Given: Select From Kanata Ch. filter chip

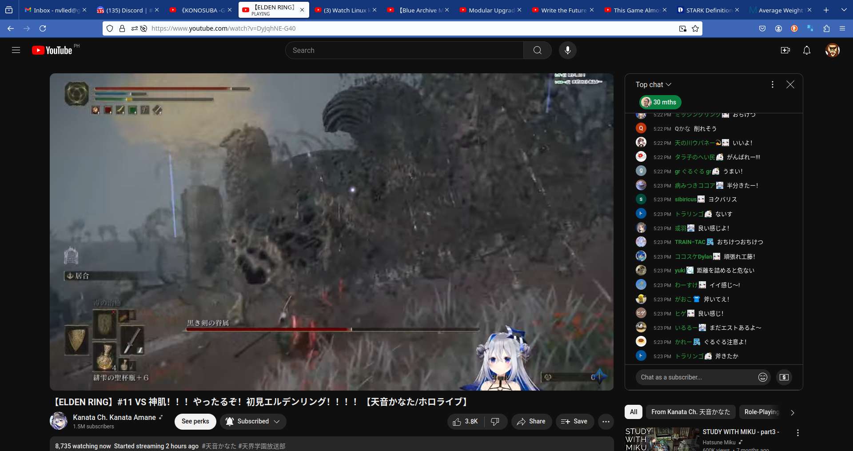Looking at the screenshot, I should click(690, 412).
